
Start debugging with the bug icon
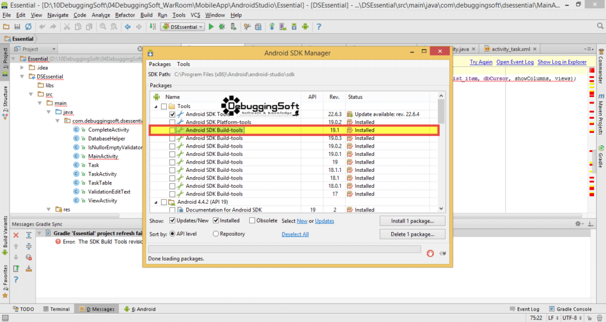click(223, 27)
